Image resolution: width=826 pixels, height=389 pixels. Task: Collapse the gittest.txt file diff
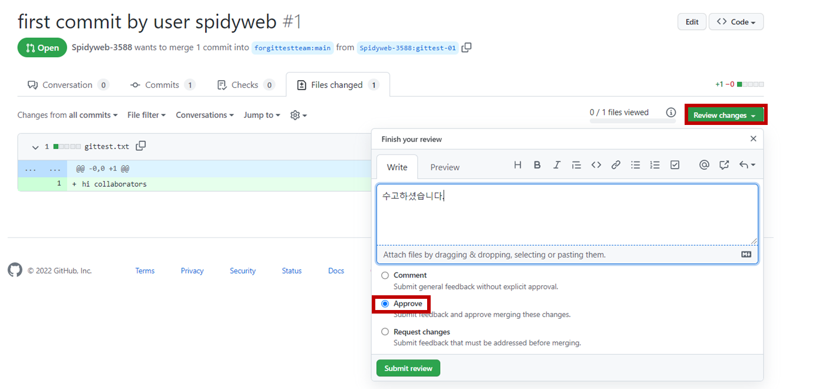tap(35, 147)
